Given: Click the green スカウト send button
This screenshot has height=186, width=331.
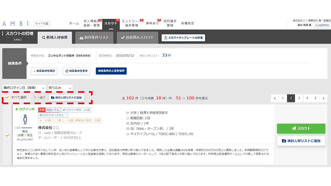Looking at the screenshot, I should [x=301, y=128].
